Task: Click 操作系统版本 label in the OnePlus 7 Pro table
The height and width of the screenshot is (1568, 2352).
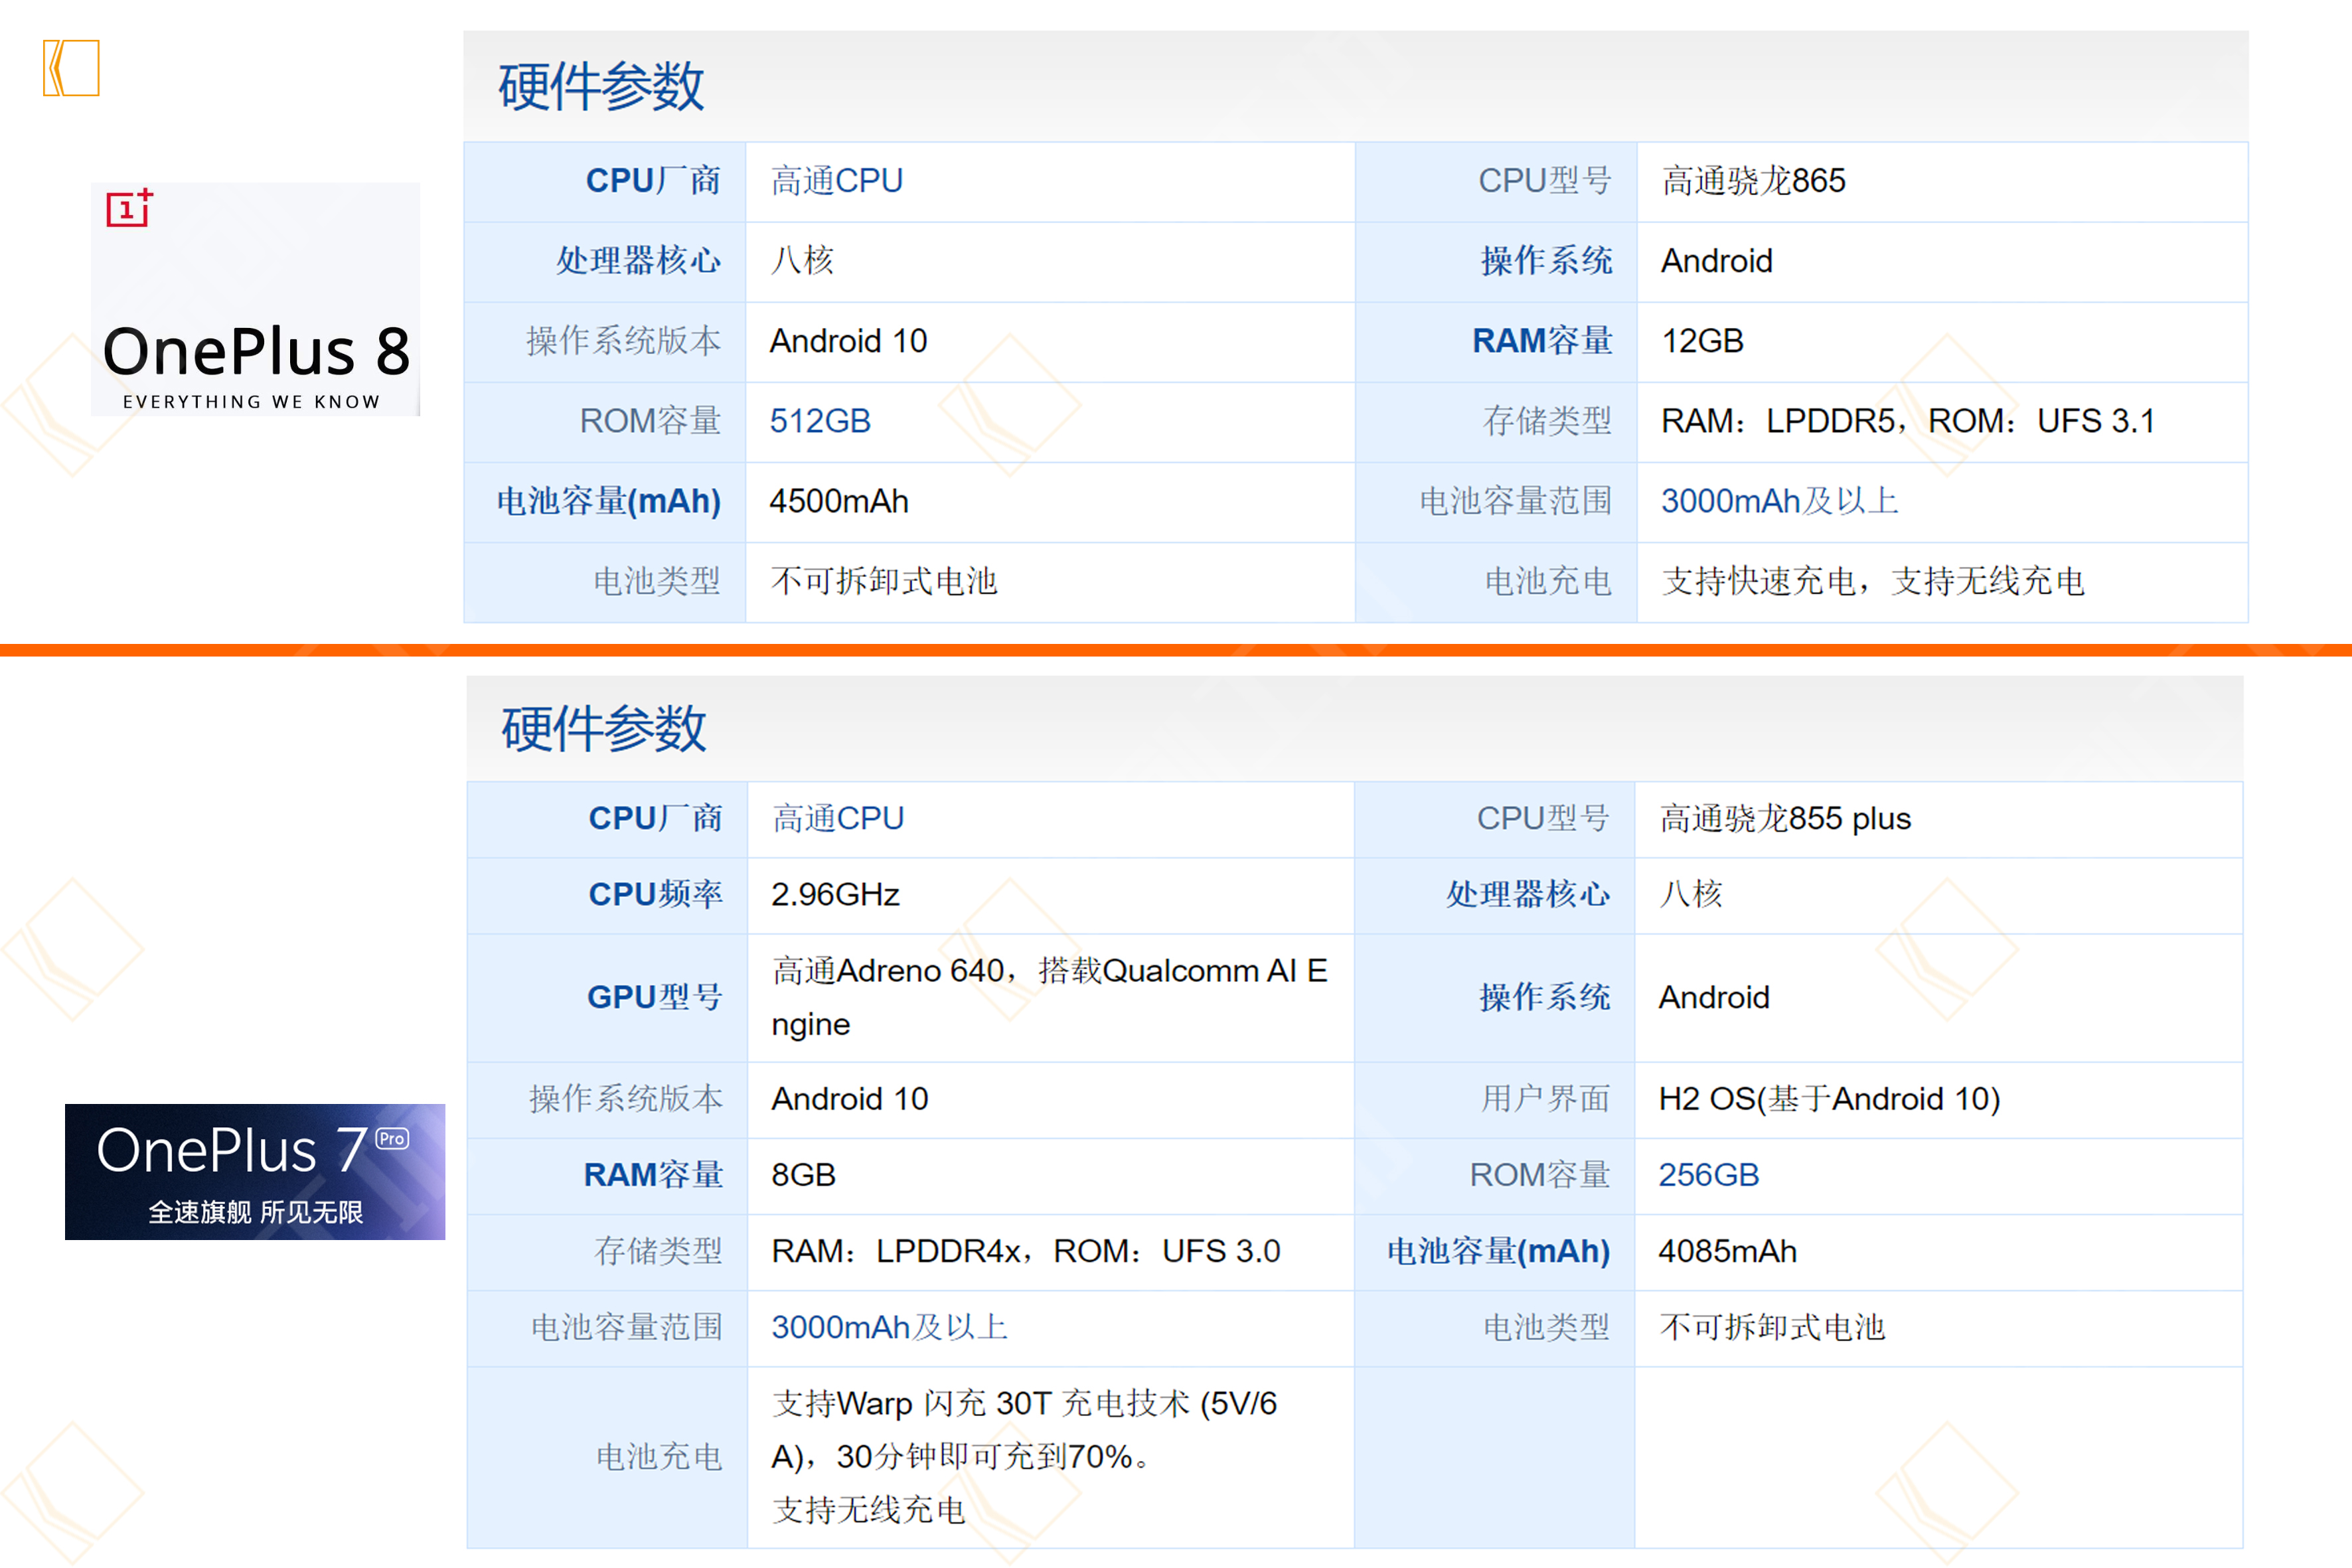Action: 626,1099
